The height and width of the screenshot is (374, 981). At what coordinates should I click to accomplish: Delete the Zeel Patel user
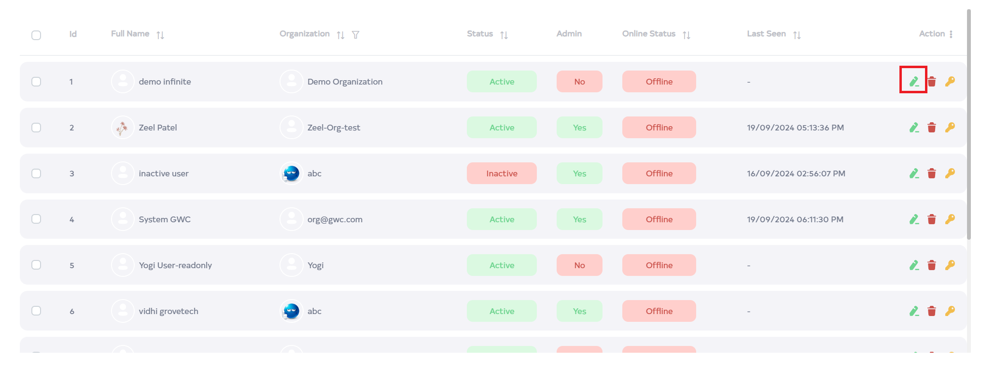click(932, 128)
